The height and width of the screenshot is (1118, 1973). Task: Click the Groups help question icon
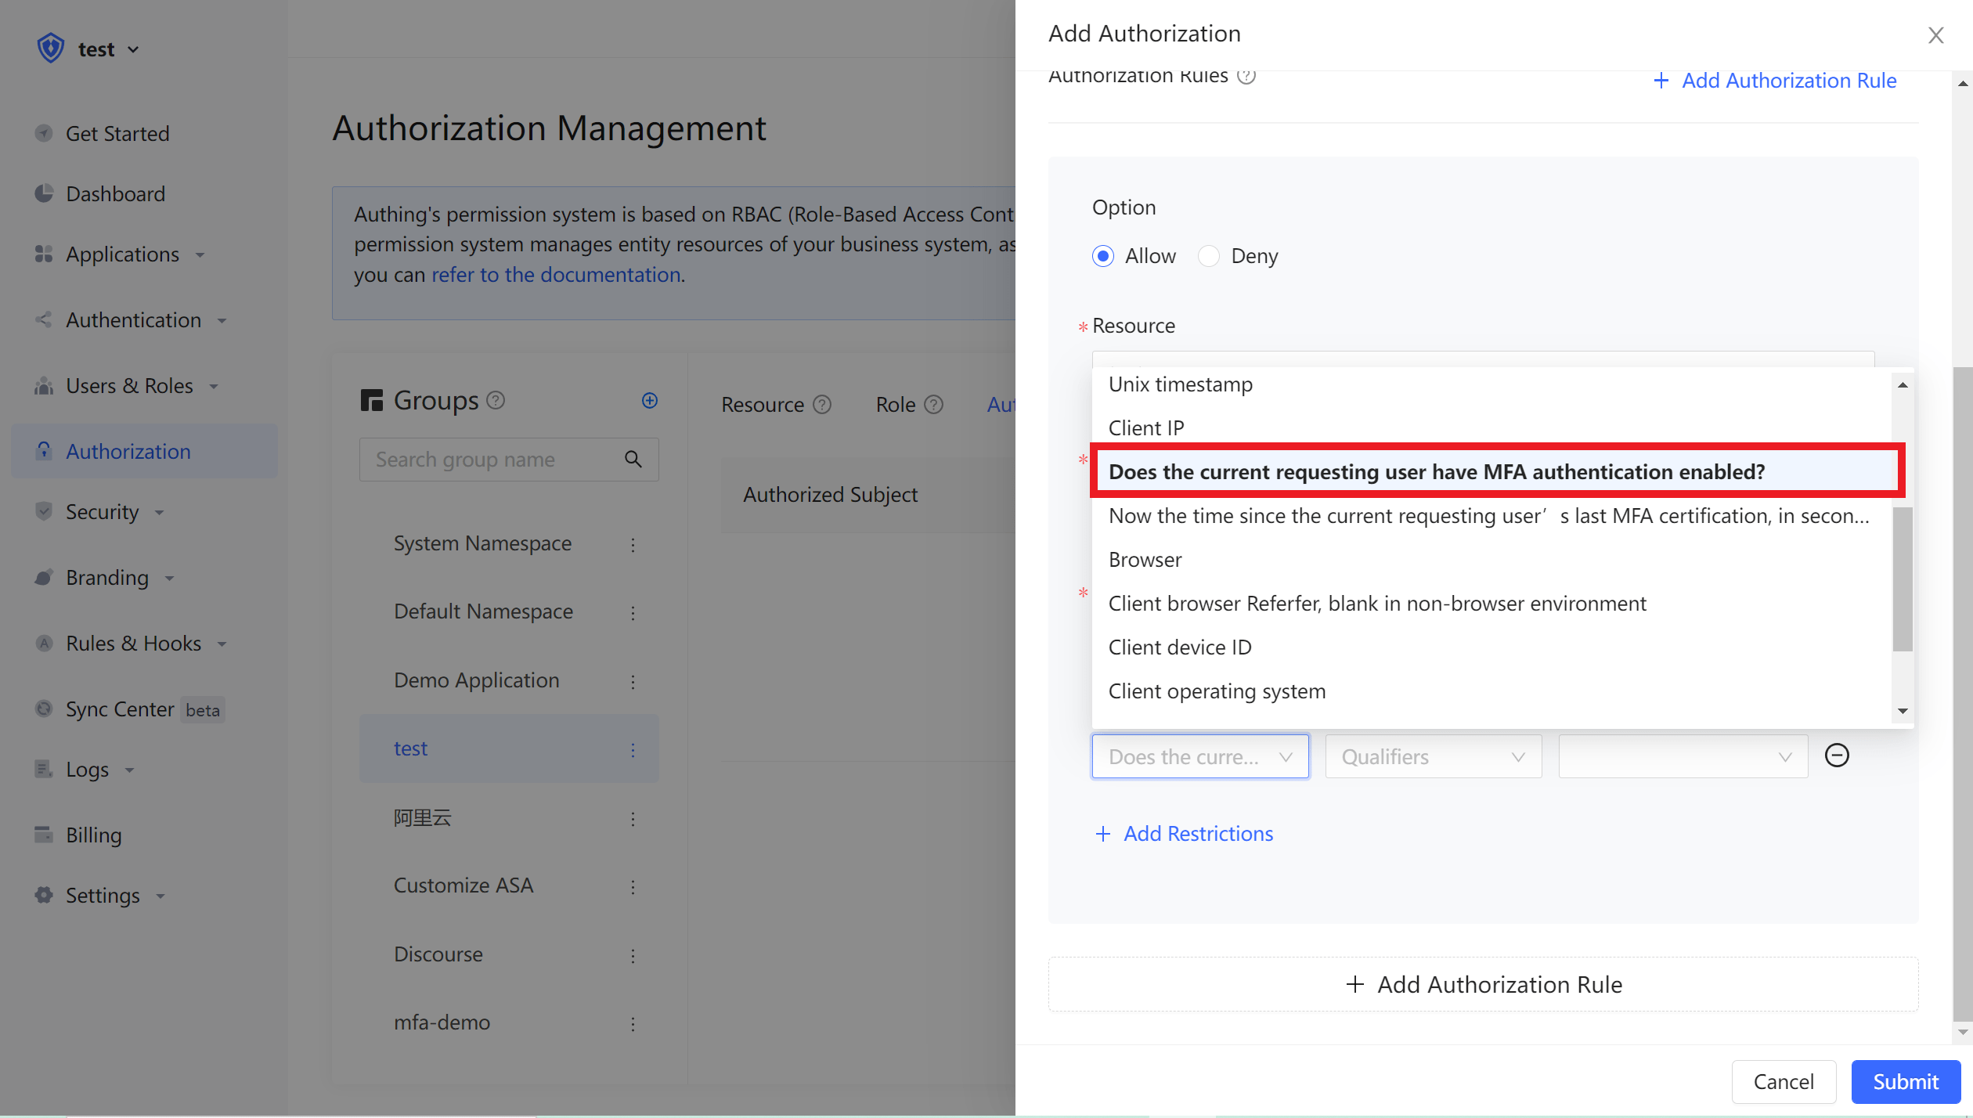(x=496, y=401)
